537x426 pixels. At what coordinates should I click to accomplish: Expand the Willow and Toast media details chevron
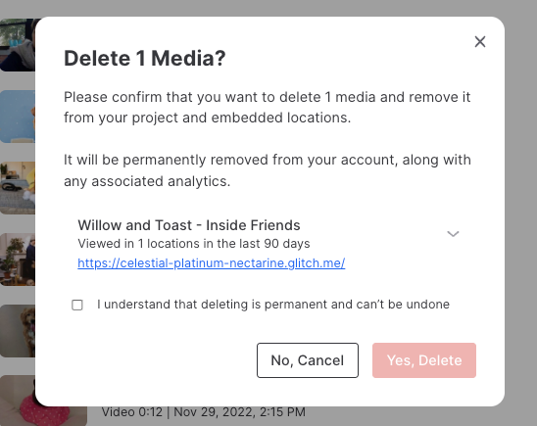(453, 234)
